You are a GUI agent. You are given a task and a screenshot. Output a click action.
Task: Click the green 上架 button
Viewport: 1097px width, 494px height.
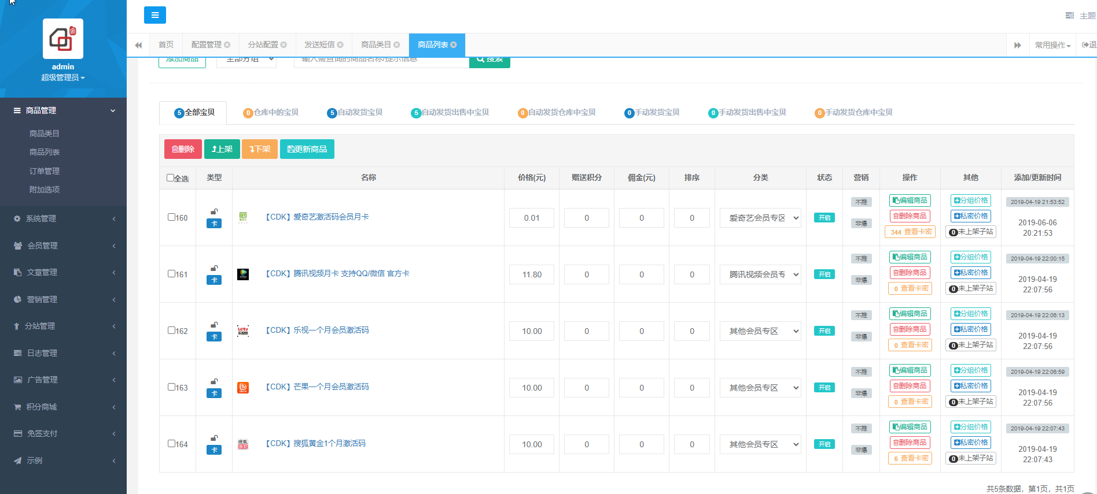click(x=222, y=149)
